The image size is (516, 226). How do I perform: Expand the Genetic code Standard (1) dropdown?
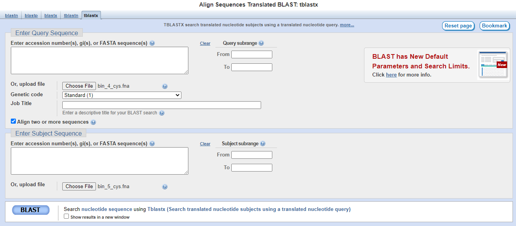[x=122, y=95]
